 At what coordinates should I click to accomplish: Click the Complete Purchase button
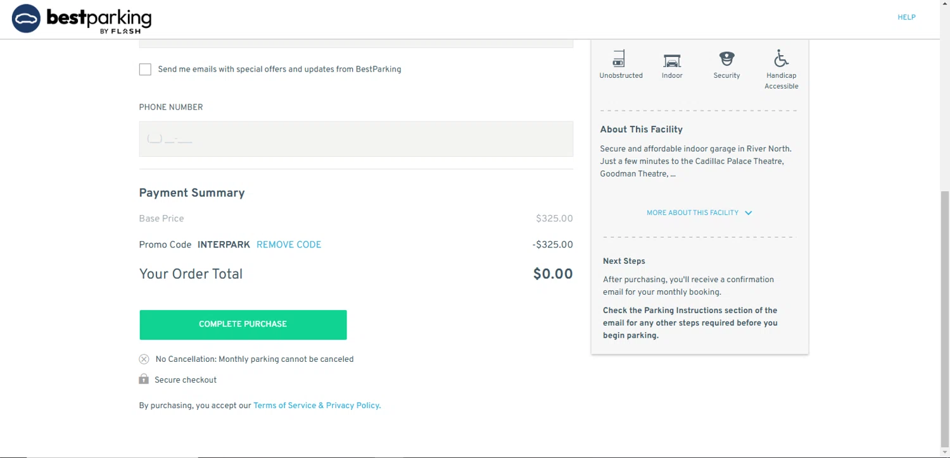coord(243,325)
